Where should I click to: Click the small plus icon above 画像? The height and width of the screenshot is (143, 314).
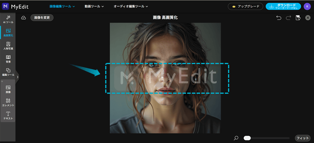click(x=2, y=81)
